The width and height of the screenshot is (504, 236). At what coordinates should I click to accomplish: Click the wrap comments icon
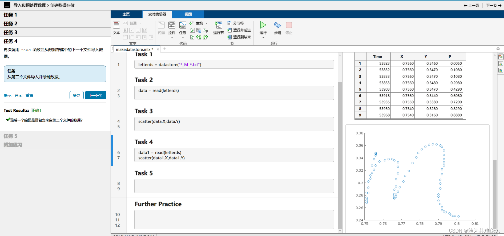click(x=205, y=30)
